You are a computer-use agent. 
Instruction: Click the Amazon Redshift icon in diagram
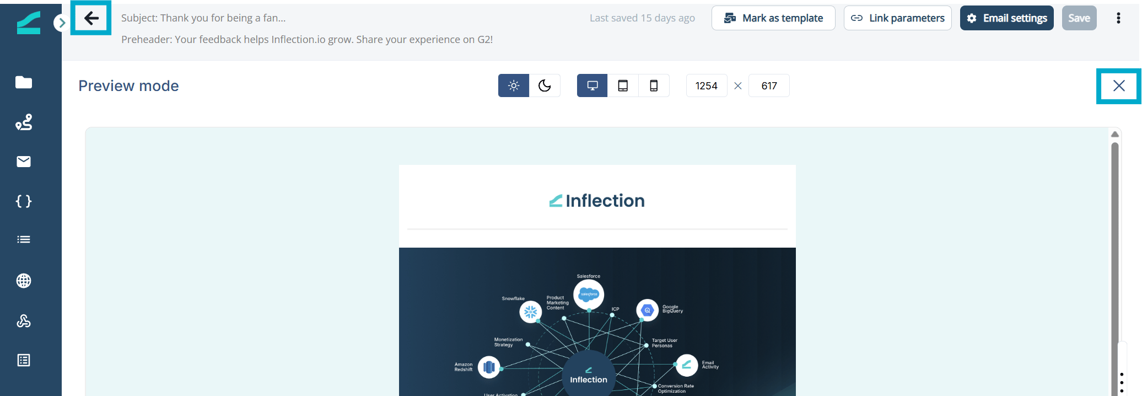coord(489,367)
